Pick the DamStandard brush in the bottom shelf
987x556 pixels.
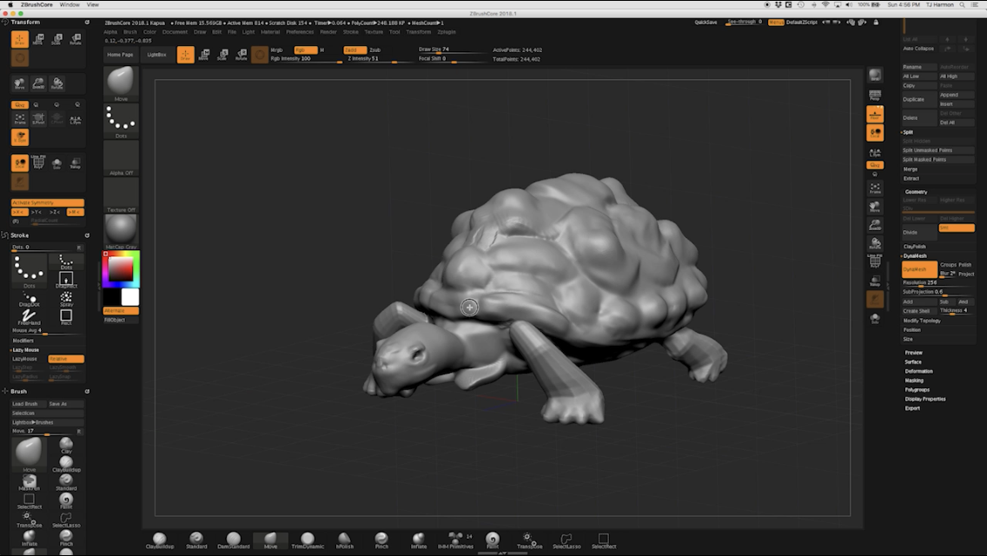[x=234, y=540]
